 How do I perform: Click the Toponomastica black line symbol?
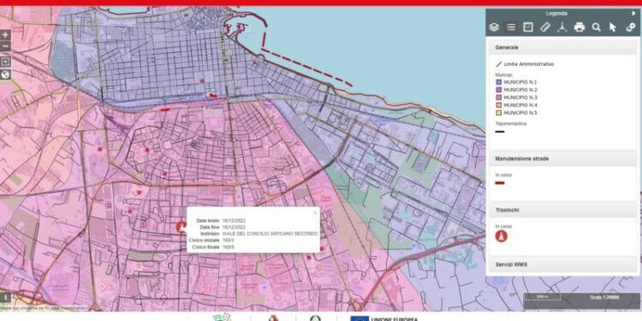pos(500,132)
